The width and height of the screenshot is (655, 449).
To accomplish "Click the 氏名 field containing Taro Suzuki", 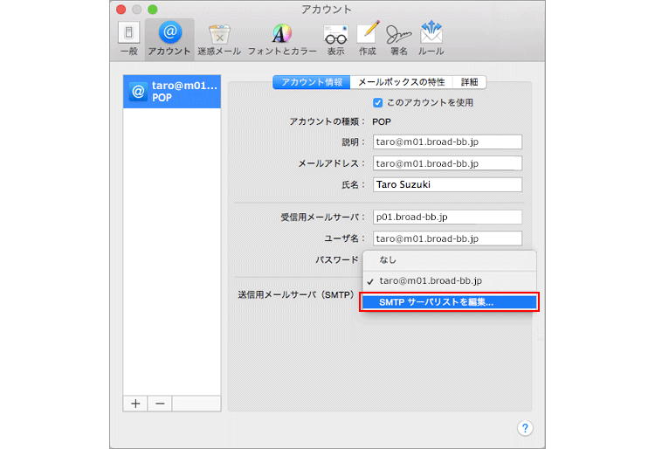I will pos(446,184).
